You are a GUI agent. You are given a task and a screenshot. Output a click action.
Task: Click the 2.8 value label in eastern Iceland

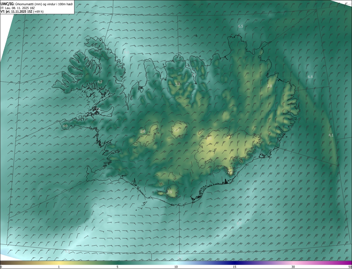coord(269,86)
